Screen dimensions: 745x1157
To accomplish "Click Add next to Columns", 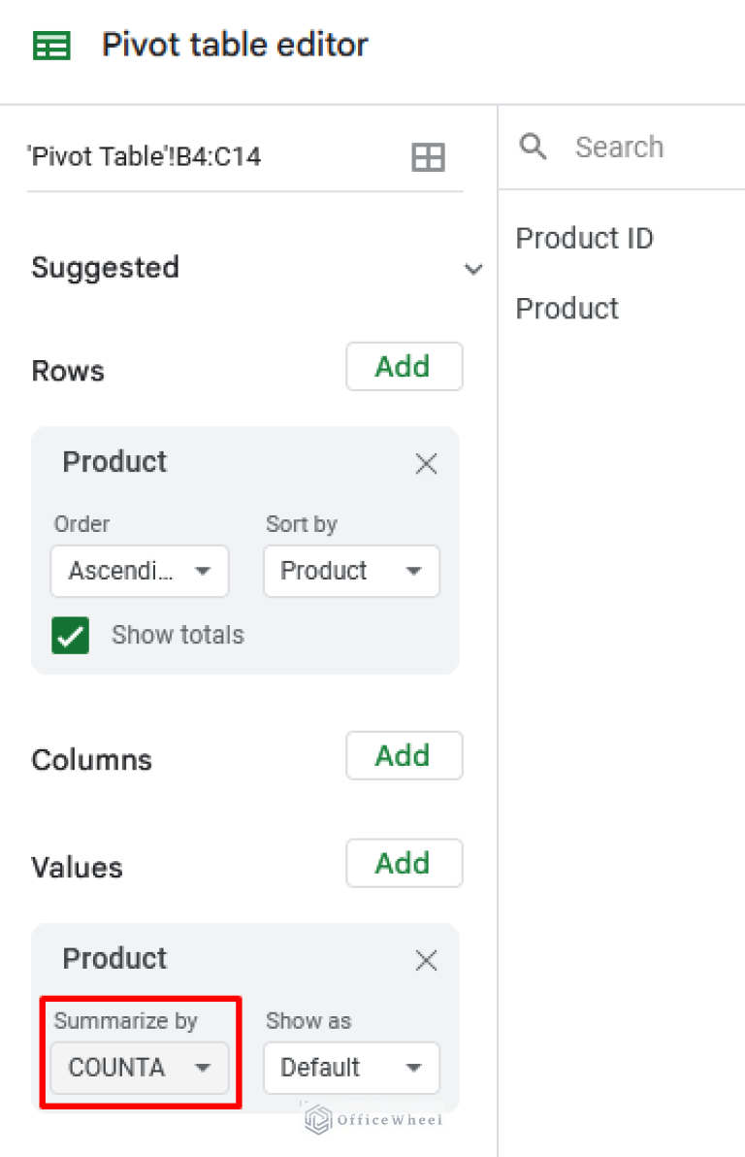I will [404, 756].
